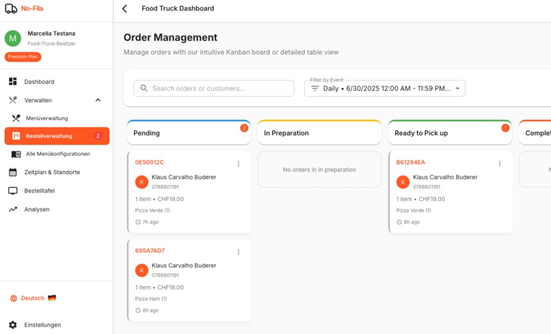
Task: Click the Zeitplan & Standorte calendar icon
Action: coord(13,172)
